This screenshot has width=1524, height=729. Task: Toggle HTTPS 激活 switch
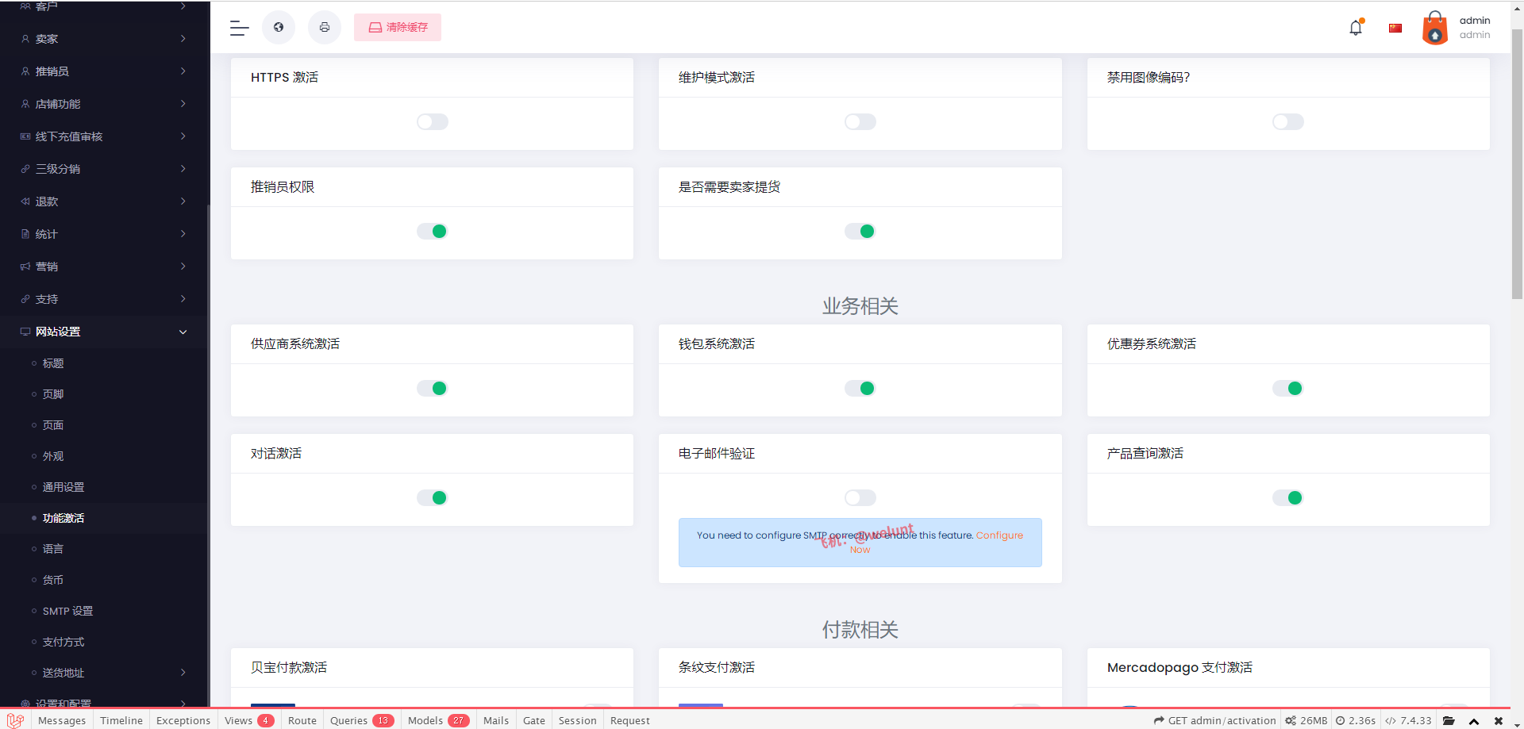pos(433,121)
